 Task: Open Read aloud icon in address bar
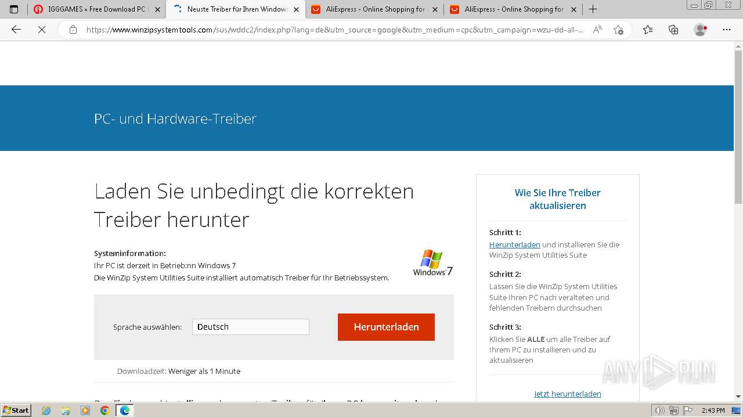click(597, 30)
